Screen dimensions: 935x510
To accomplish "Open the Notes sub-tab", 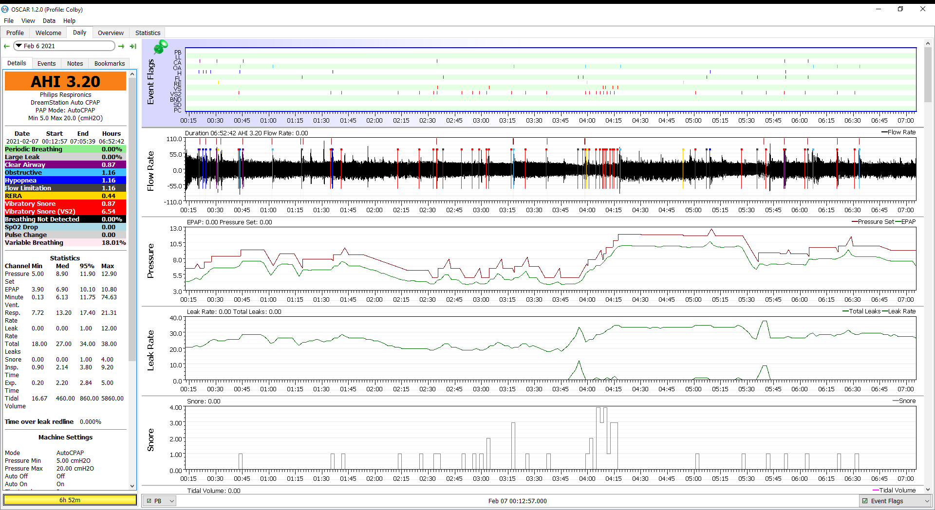I will [x=75, y=63].
